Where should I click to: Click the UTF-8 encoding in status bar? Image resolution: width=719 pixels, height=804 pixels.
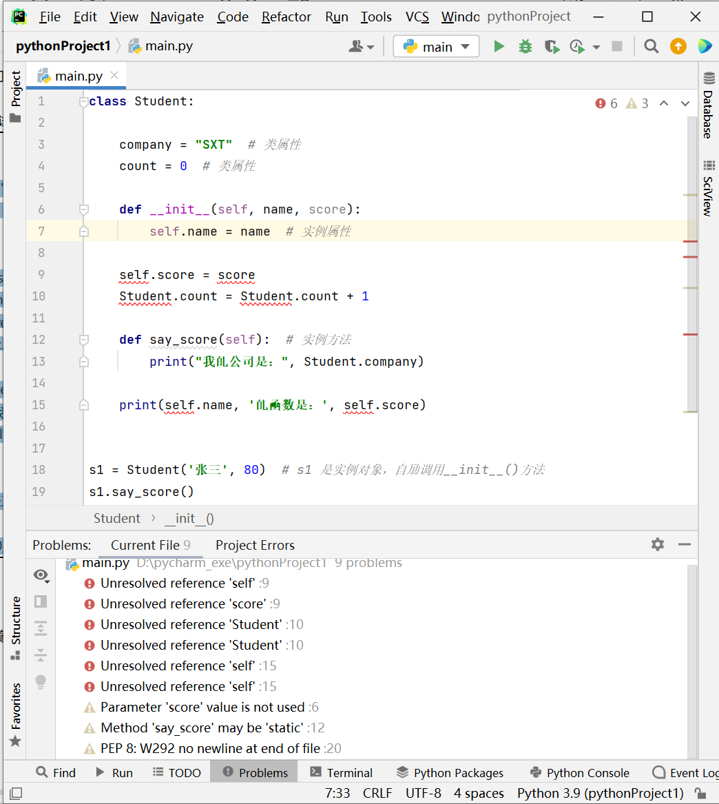[x=424, y=793]
